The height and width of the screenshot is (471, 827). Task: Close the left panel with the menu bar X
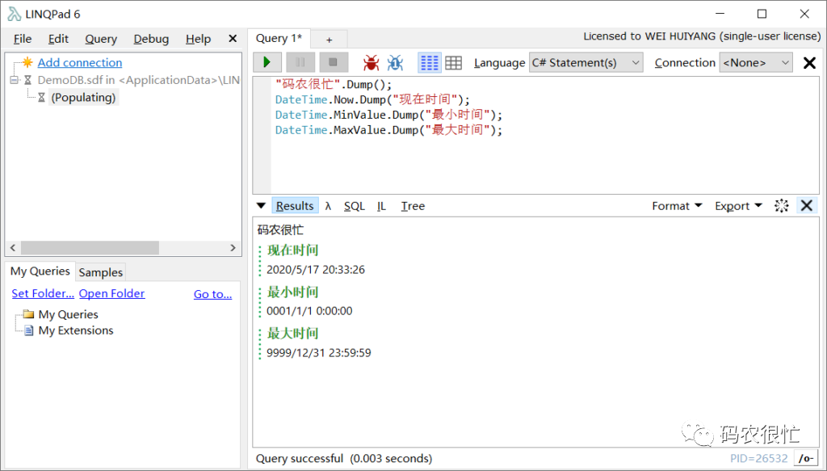(233, 39)
